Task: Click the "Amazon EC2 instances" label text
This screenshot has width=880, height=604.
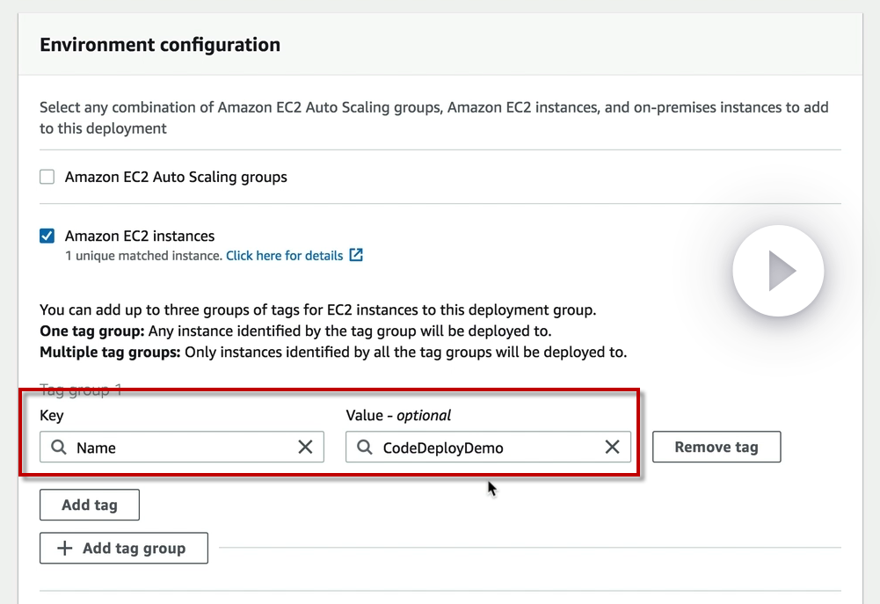Action: pos(140,236)
